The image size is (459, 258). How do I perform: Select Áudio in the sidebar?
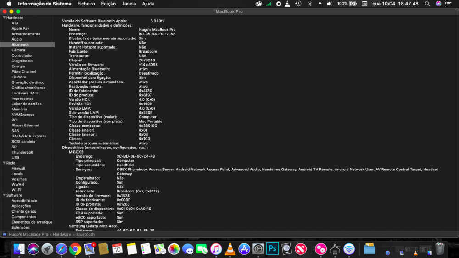tap(17, 39)
